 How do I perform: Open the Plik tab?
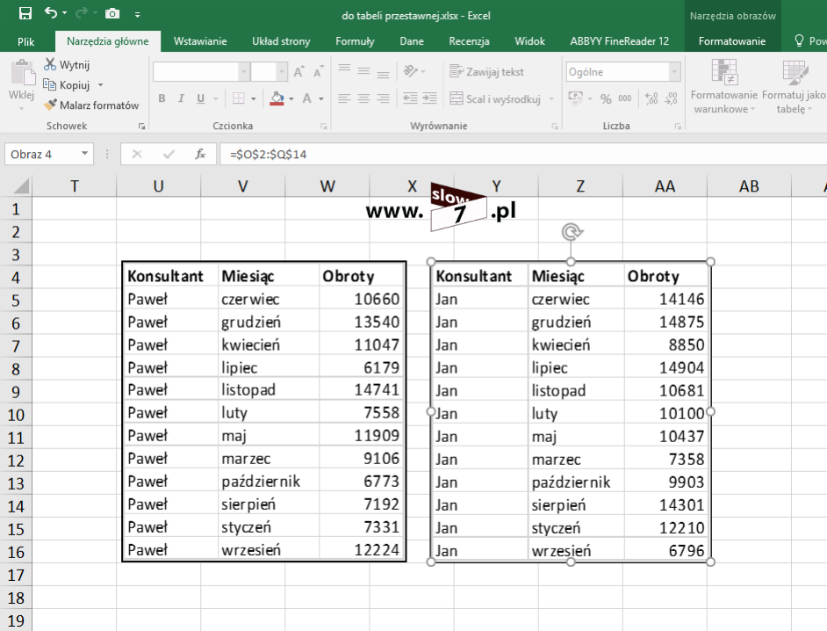pyautogui.click(x=25, y=41)
